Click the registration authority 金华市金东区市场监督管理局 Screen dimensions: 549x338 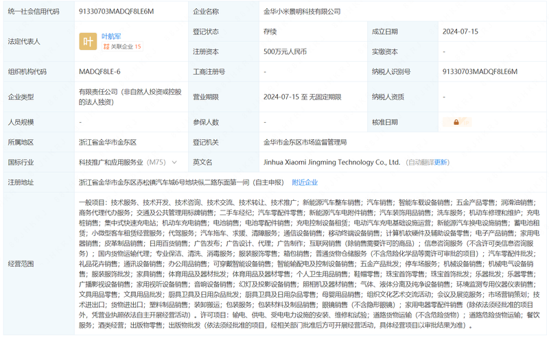[305, 143]
